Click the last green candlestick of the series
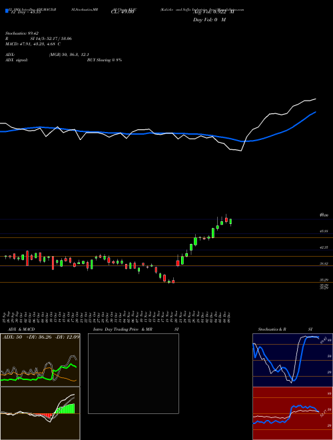The height and width of the screenshot is (440, 333). tap(230, 222)
